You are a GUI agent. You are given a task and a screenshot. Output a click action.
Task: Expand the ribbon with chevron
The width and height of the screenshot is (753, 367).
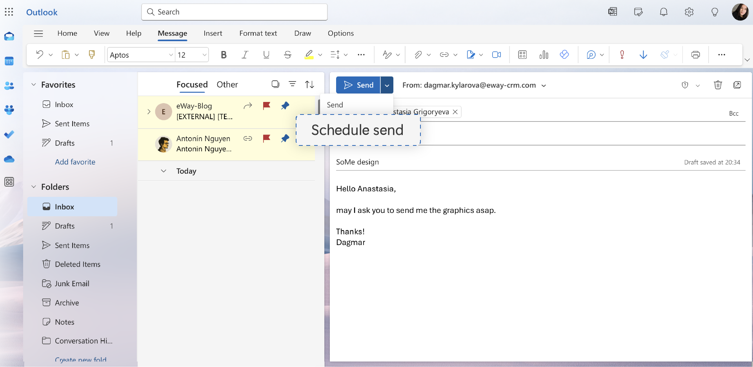(x=747, y=60)
